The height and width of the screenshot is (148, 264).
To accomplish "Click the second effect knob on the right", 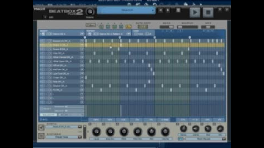I will click(x=196, y=129).
